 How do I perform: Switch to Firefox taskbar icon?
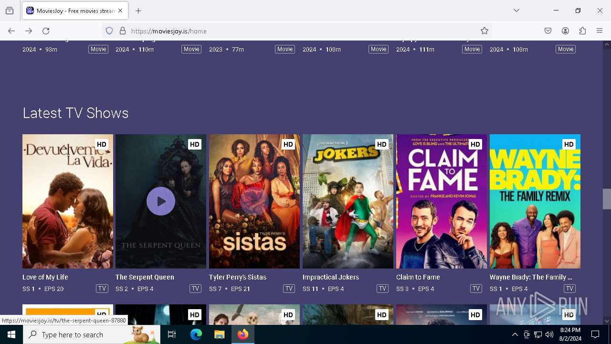pos(243,334)
